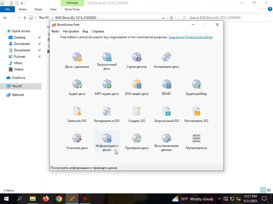Switch to the Home ribbon tab
The image size is (273, 204).
click(23, 9)
